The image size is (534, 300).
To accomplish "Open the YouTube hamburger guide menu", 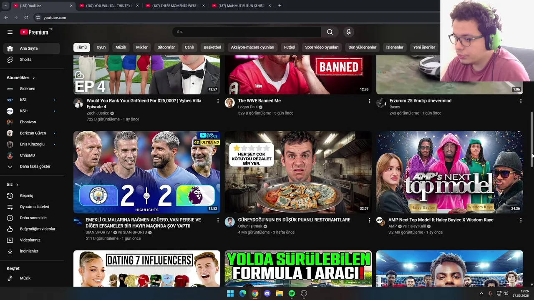I will (x=10, y=32).
